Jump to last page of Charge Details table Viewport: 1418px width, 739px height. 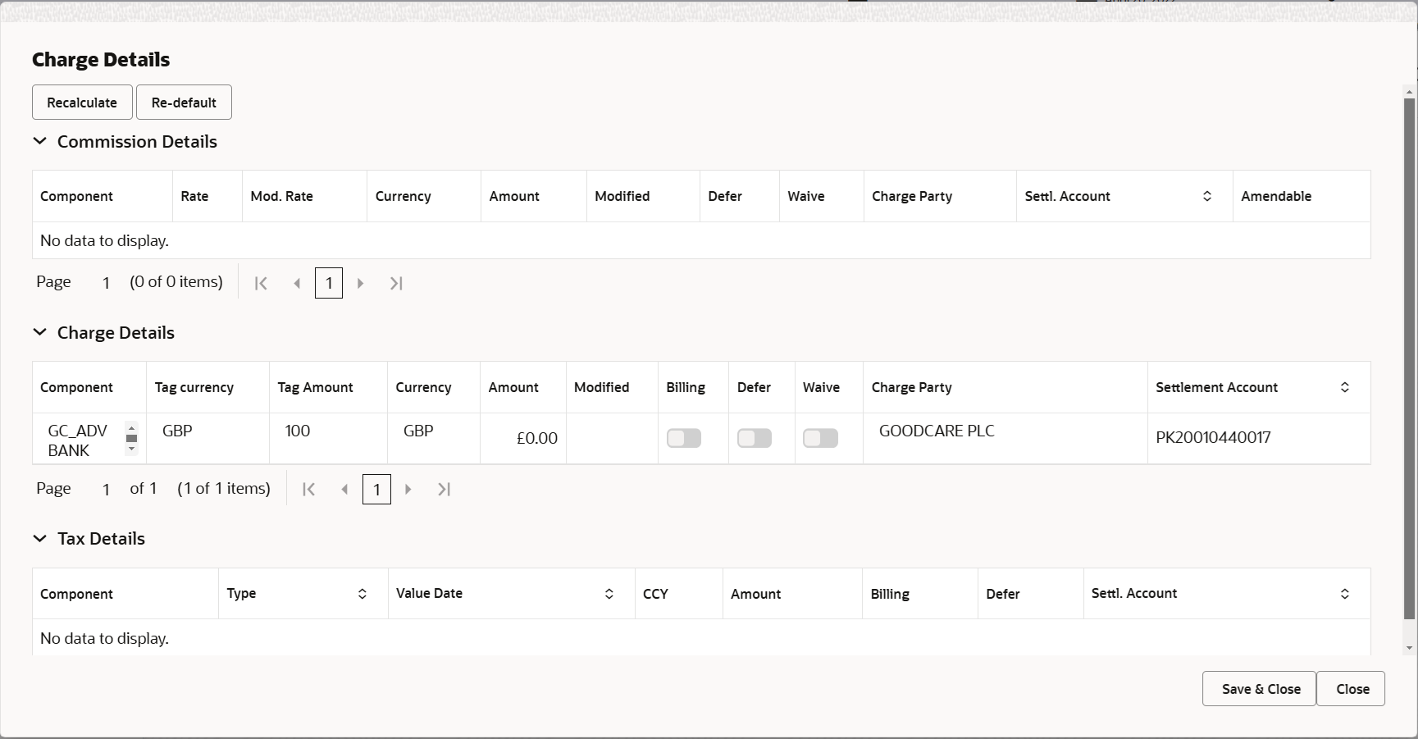(x=444, y=489)
